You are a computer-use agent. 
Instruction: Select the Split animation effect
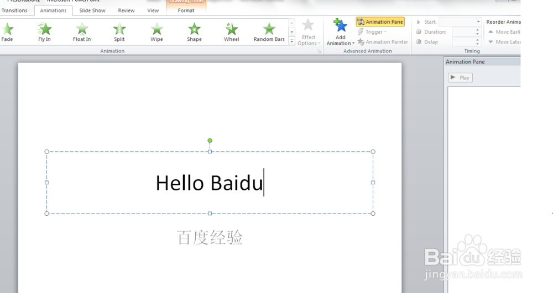pyautogui.click(x=119, y=32)
